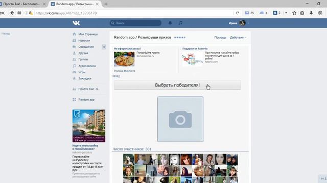Click the camera placeholder winner image
This screenshot has width=327, height=183.
pos(180,119)
